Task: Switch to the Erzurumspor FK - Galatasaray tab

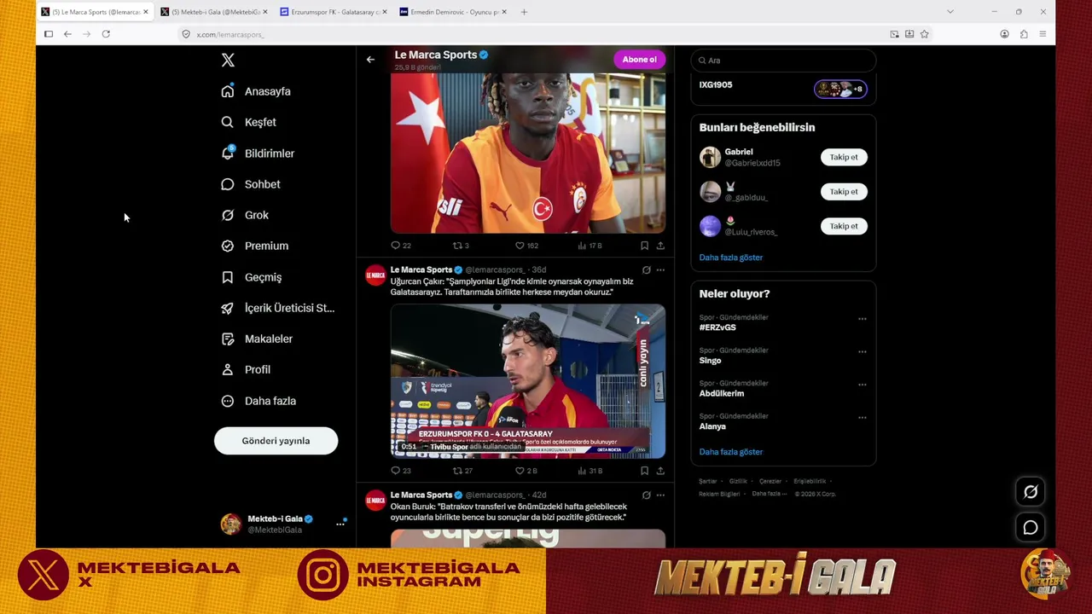Action: point(333,12)
